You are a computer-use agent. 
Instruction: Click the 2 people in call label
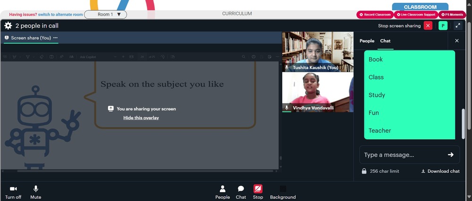[37, 25]
